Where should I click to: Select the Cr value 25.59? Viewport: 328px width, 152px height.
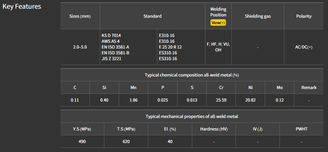tap(221, 100)
